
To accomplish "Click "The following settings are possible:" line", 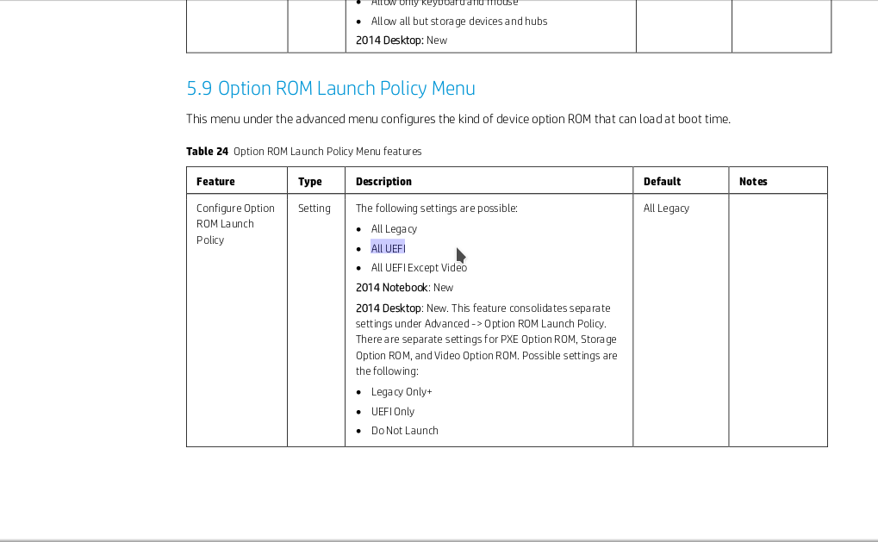I will click(437, 209).
